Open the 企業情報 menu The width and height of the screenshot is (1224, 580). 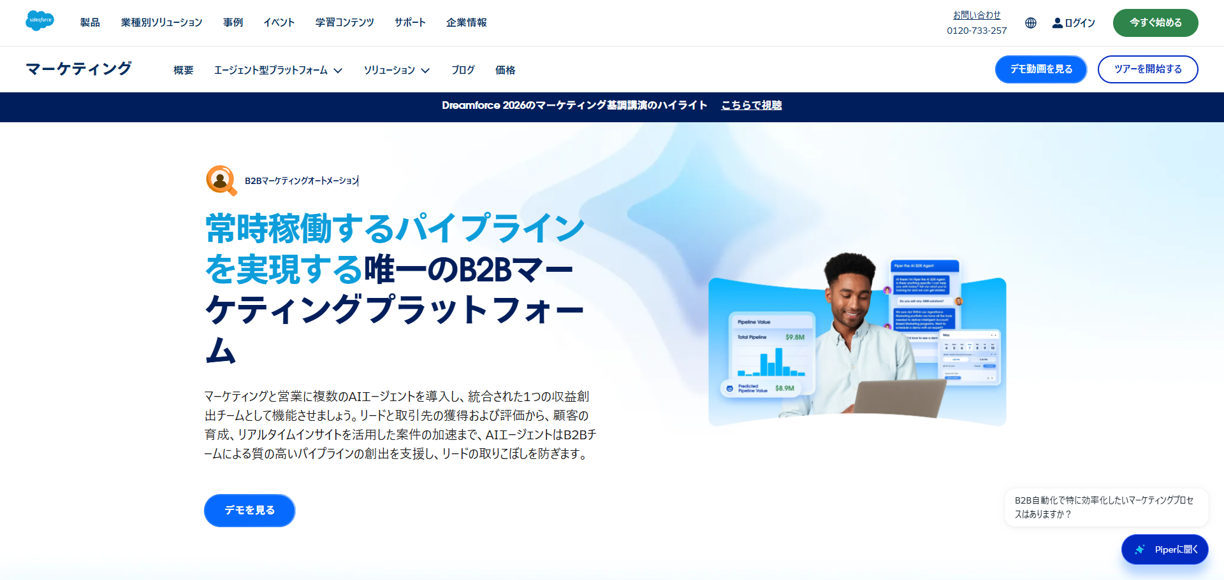tap(466, 22)
